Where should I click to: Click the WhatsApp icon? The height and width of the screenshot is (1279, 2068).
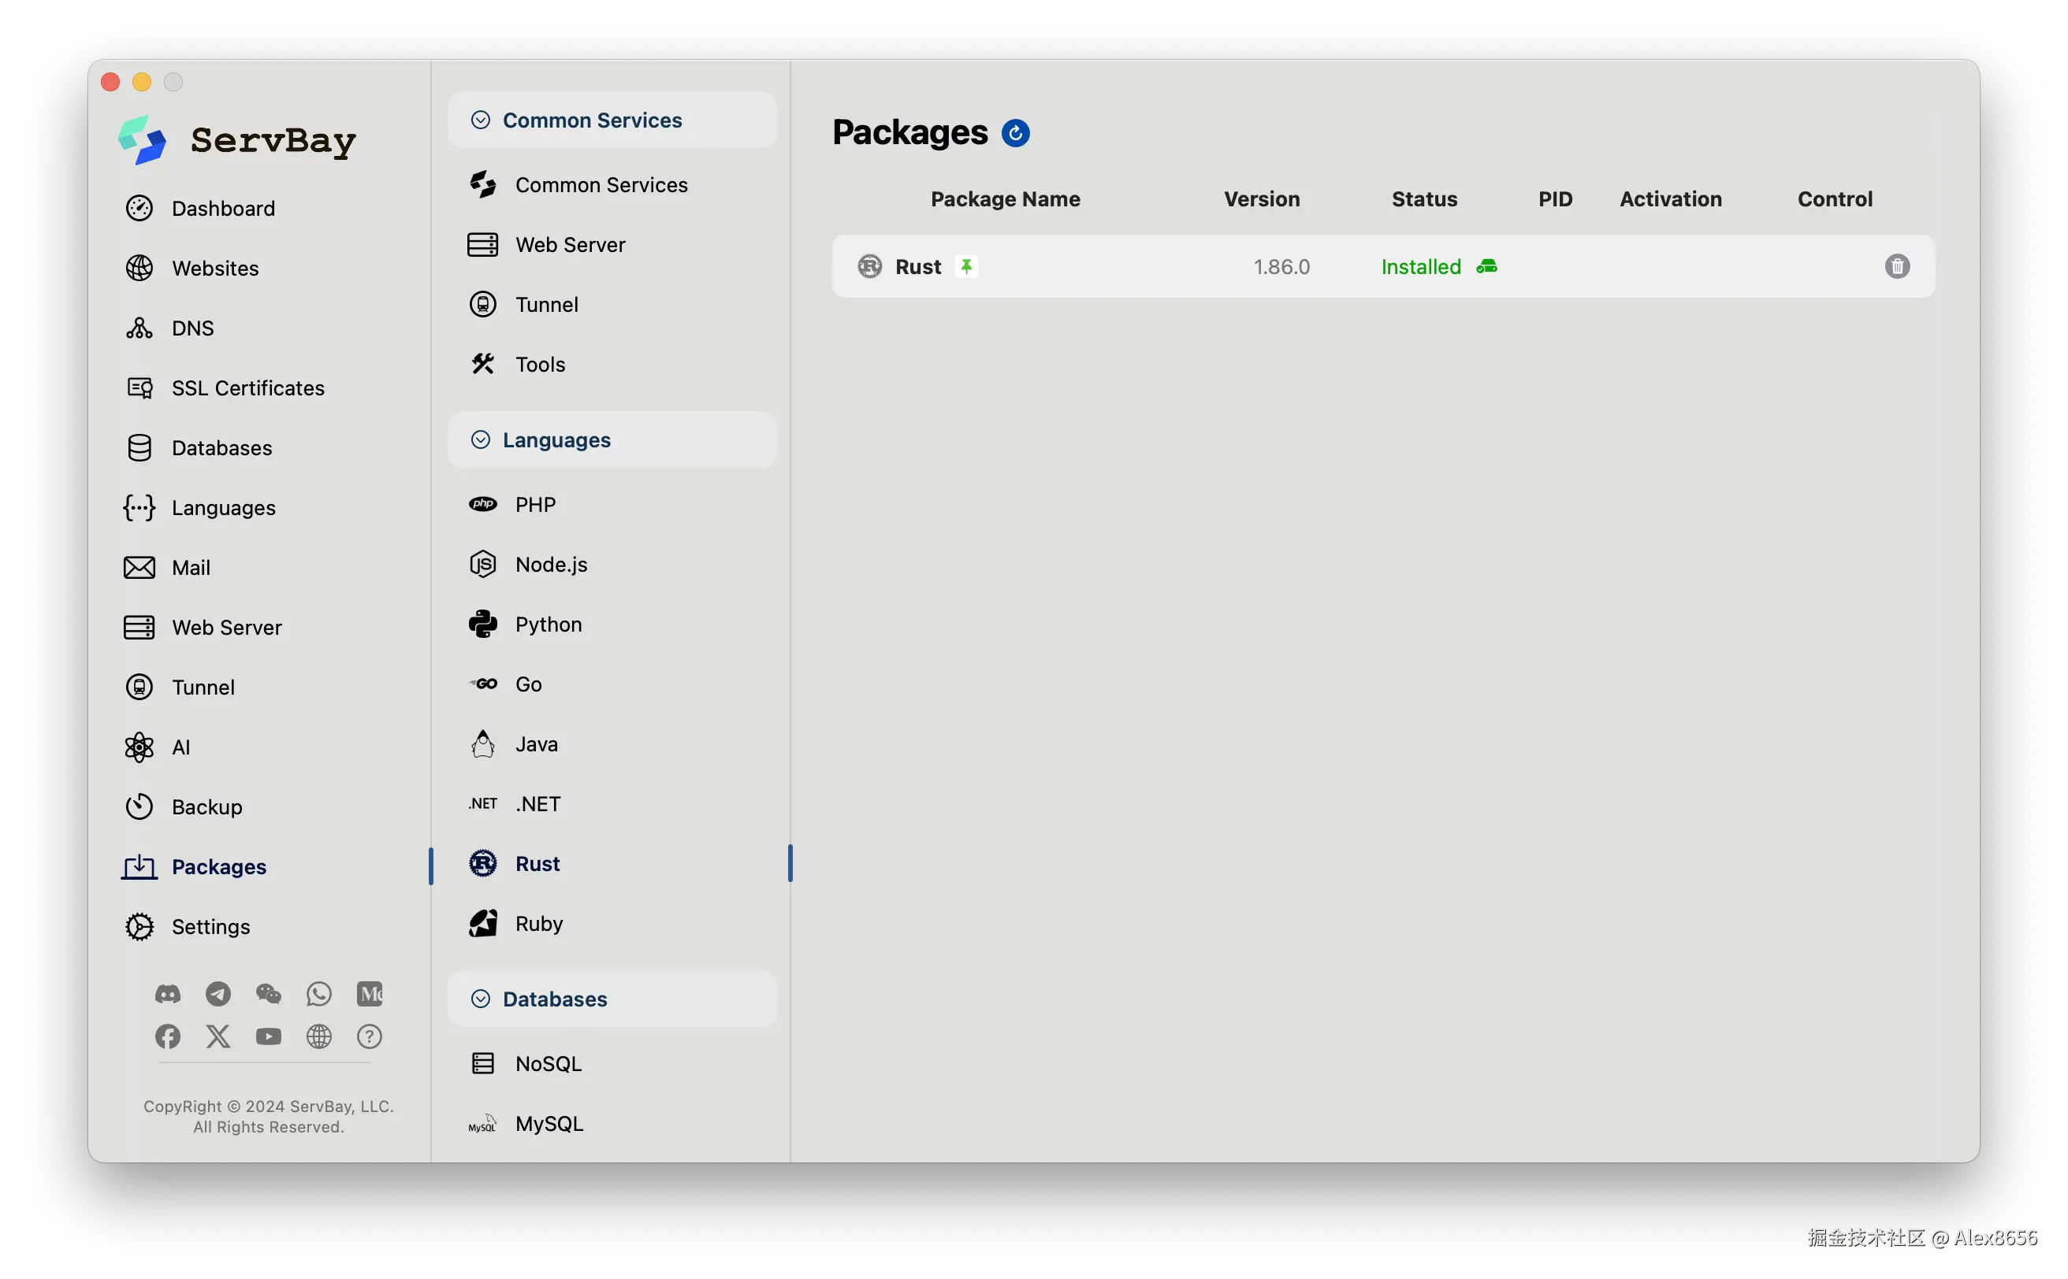[319, 994]
